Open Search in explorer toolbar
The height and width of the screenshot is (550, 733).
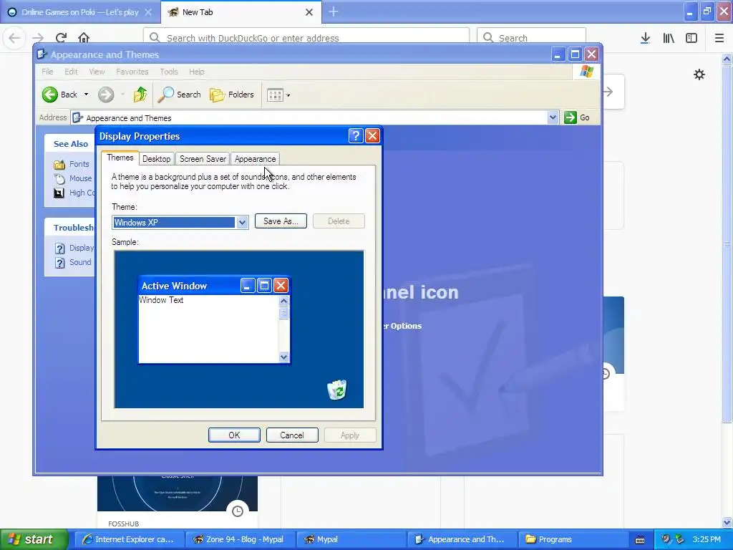(180, 95)
